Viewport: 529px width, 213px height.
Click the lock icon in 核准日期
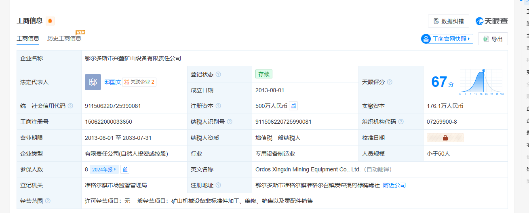click(x=445, y=138)
